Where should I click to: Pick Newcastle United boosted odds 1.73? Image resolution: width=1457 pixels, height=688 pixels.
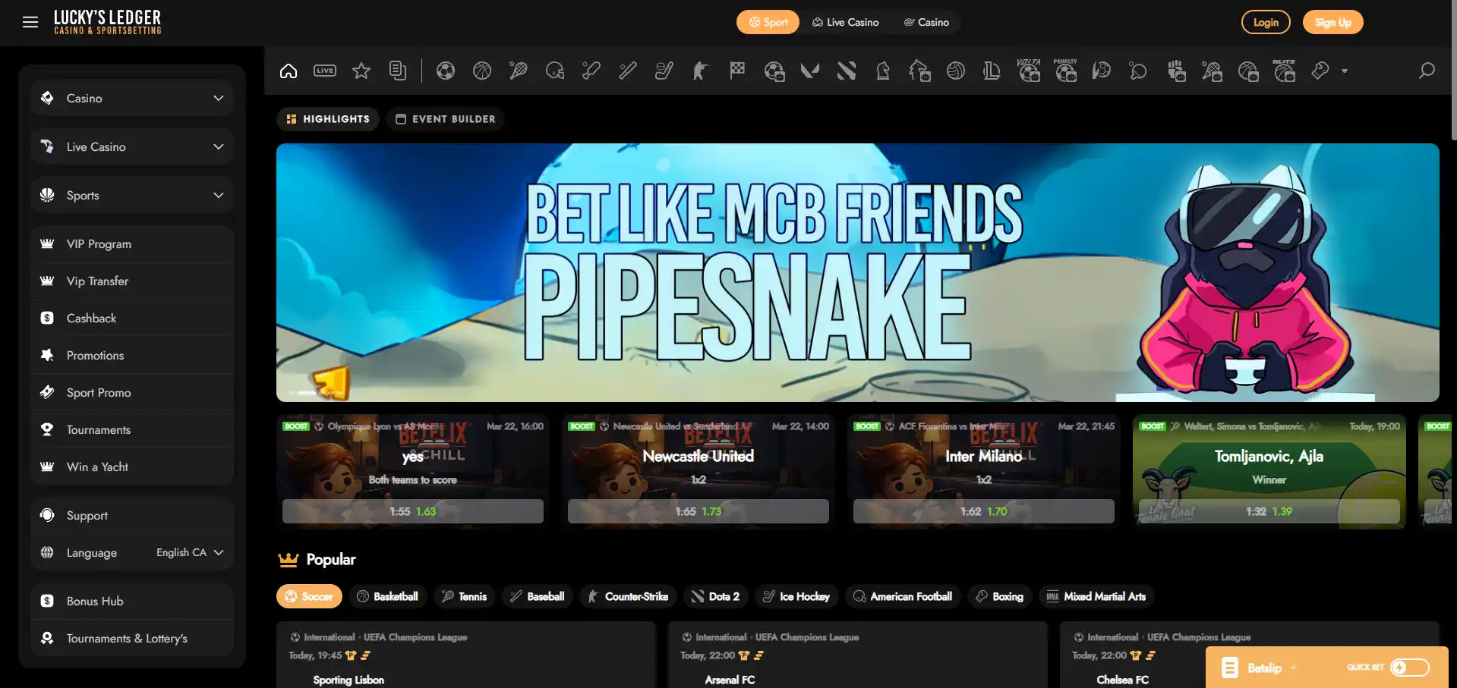(x=699, y=511)
